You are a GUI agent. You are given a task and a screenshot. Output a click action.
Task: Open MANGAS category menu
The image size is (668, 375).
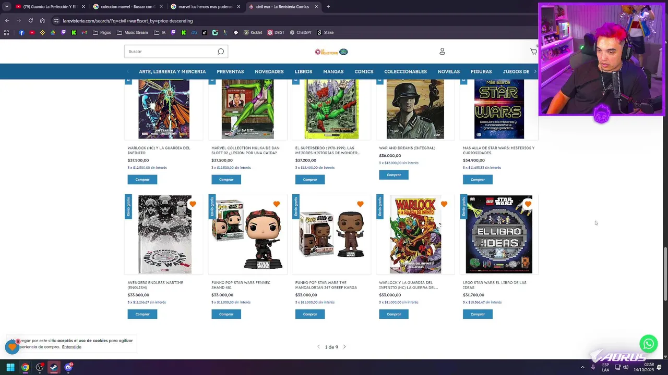pos(333,71)
